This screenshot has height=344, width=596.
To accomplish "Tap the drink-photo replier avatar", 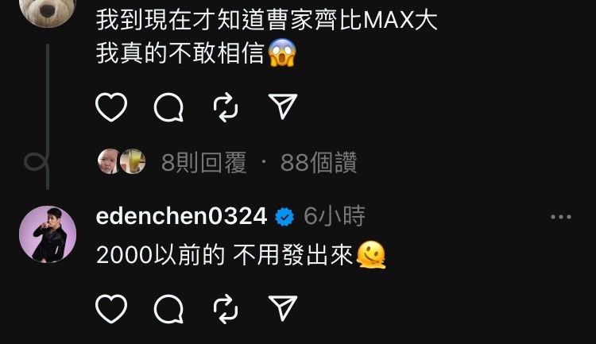I will click(x=133, y=161).
